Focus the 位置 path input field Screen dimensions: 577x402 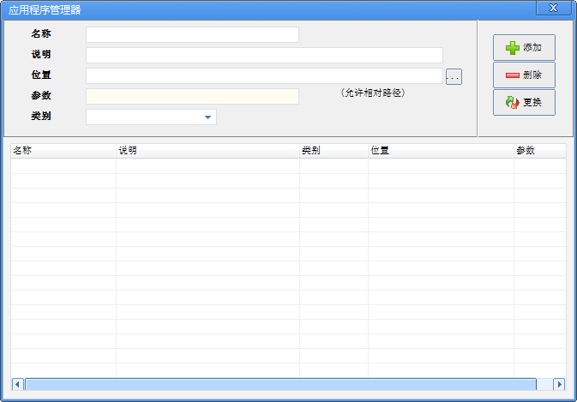[264, 75]
